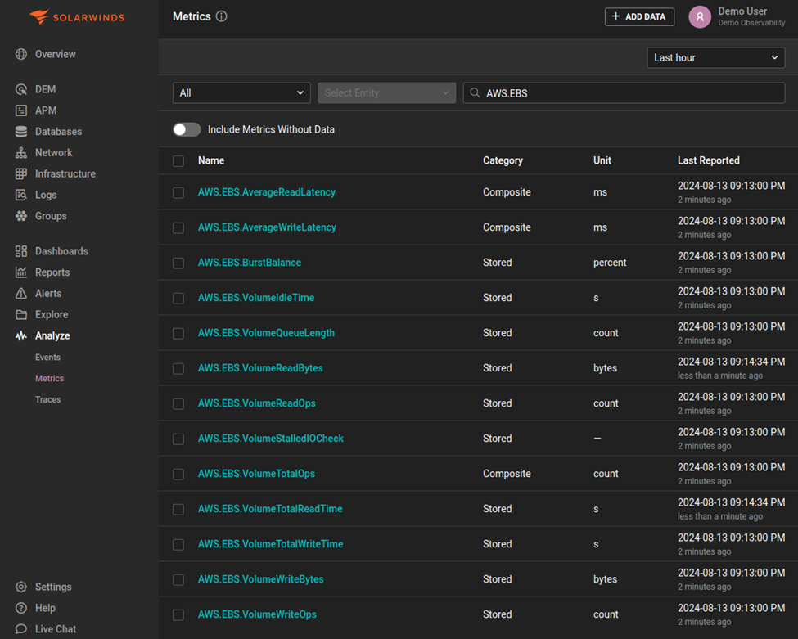This screenshot has width=798, height=639.
Task: Check the AWS.EBS.VolumeWriteOps row checkbox
Action: click(178, 615)
